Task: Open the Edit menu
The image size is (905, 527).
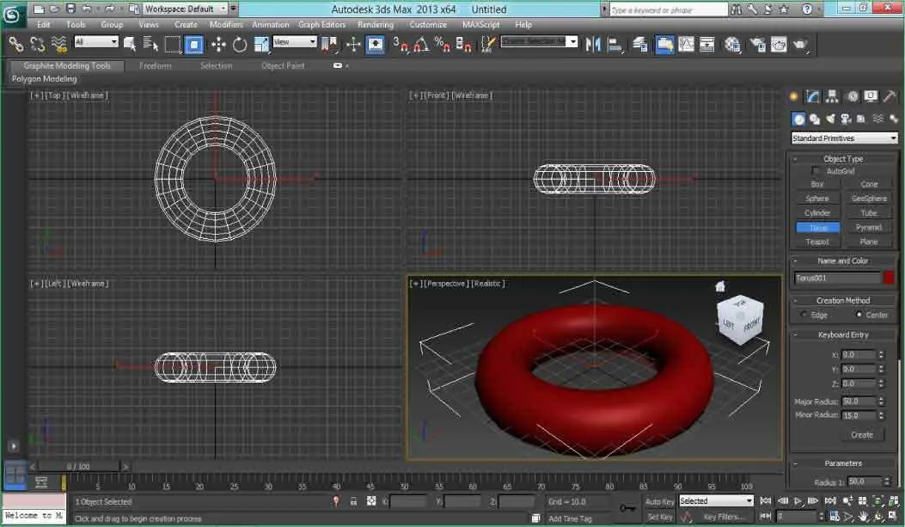Action: pyautogui.click(x=43, y=25)
